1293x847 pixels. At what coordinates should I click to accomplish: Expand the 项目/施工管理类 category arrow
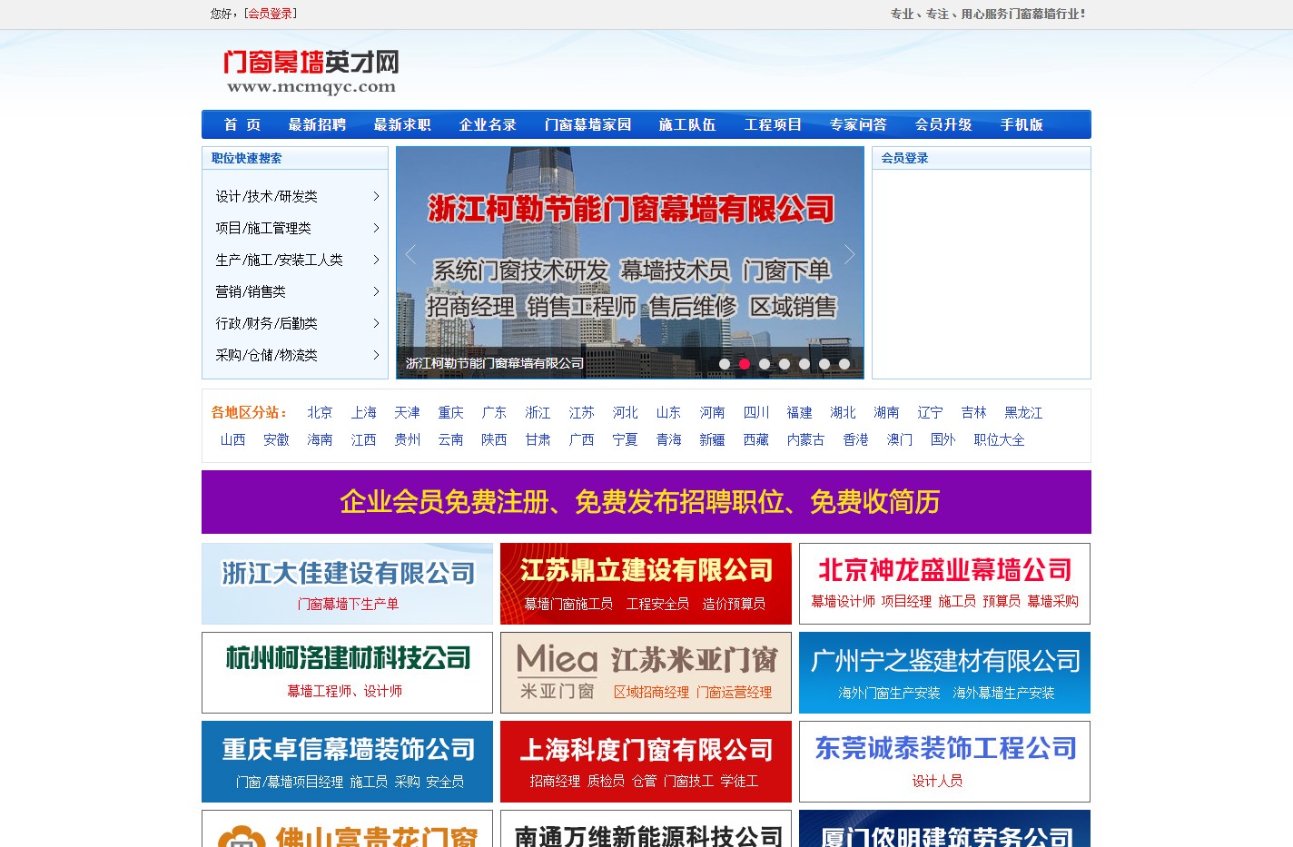(376, 228)
